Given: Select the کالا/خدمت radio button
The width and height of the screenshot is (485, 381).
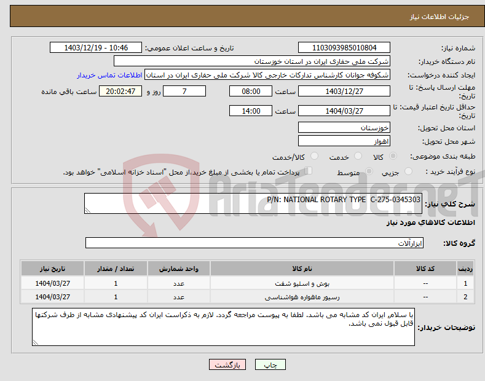Looking at the screenshot, I should click(314, 156).
